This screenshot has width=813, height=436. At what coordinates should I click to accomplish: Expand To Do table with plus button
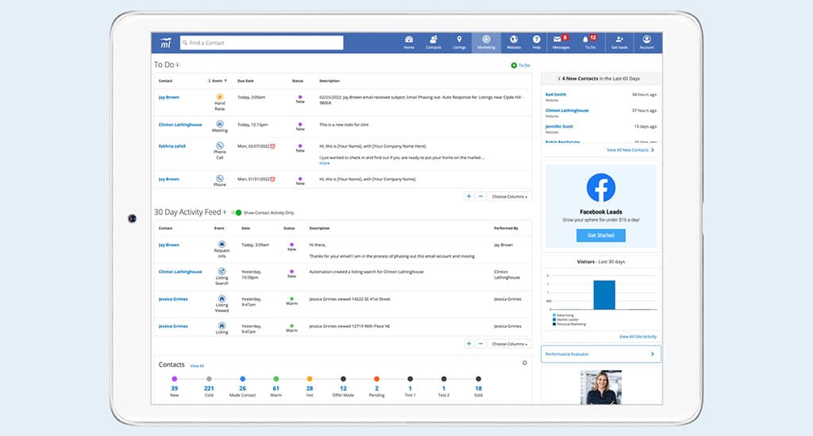tap(468, 196)
